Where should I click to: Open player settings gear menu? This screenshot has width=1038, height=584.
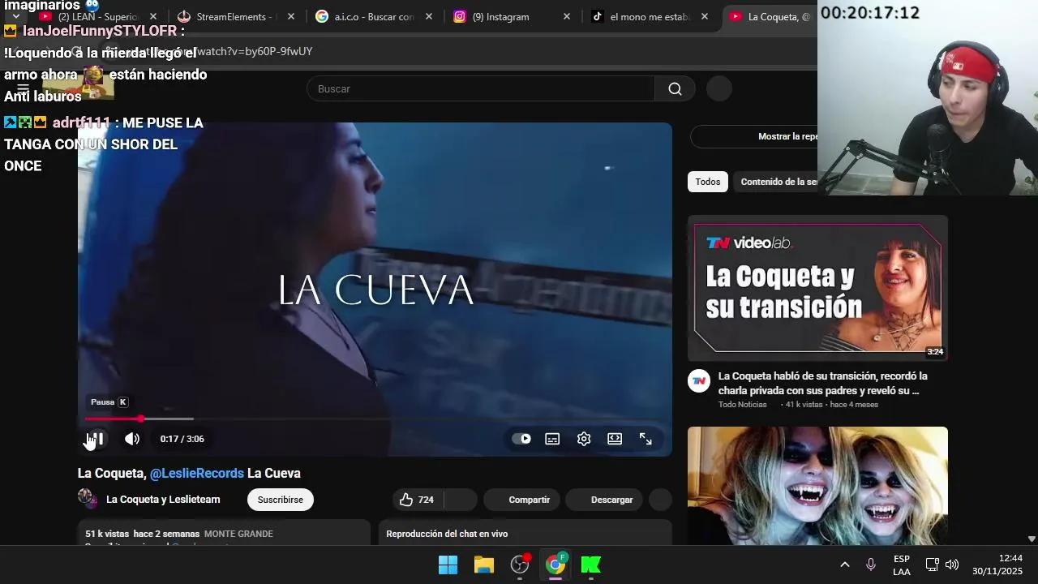(584, 439)
